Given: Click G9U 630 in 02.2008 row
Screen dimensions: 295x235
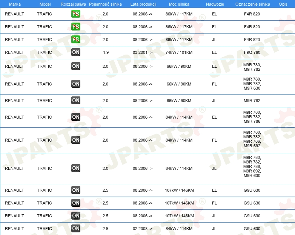Looking at the screenshot, I should point(252,229).
